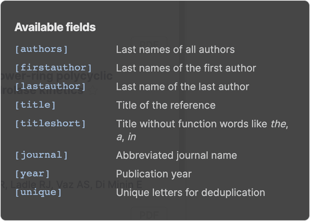This screenshot has height=221, width=310.
Task: Click 'Publication year' description
Action: (x=154, y=174)
